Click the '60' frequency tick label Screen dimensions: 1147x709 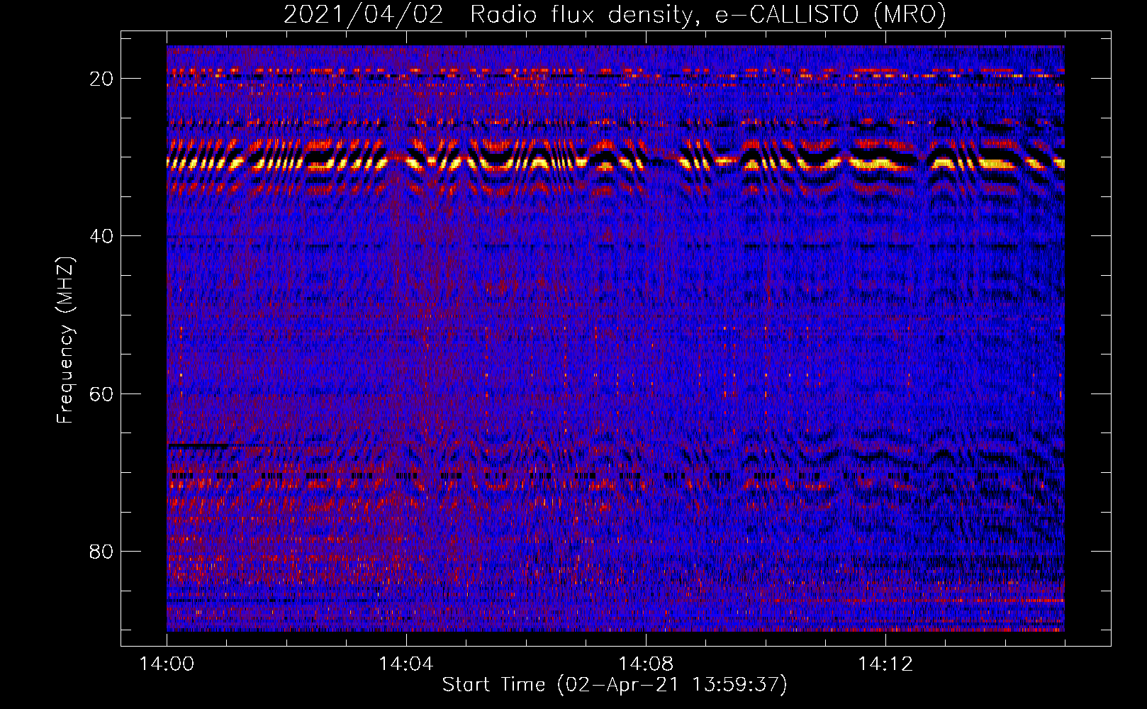click(x=101, y=393)
